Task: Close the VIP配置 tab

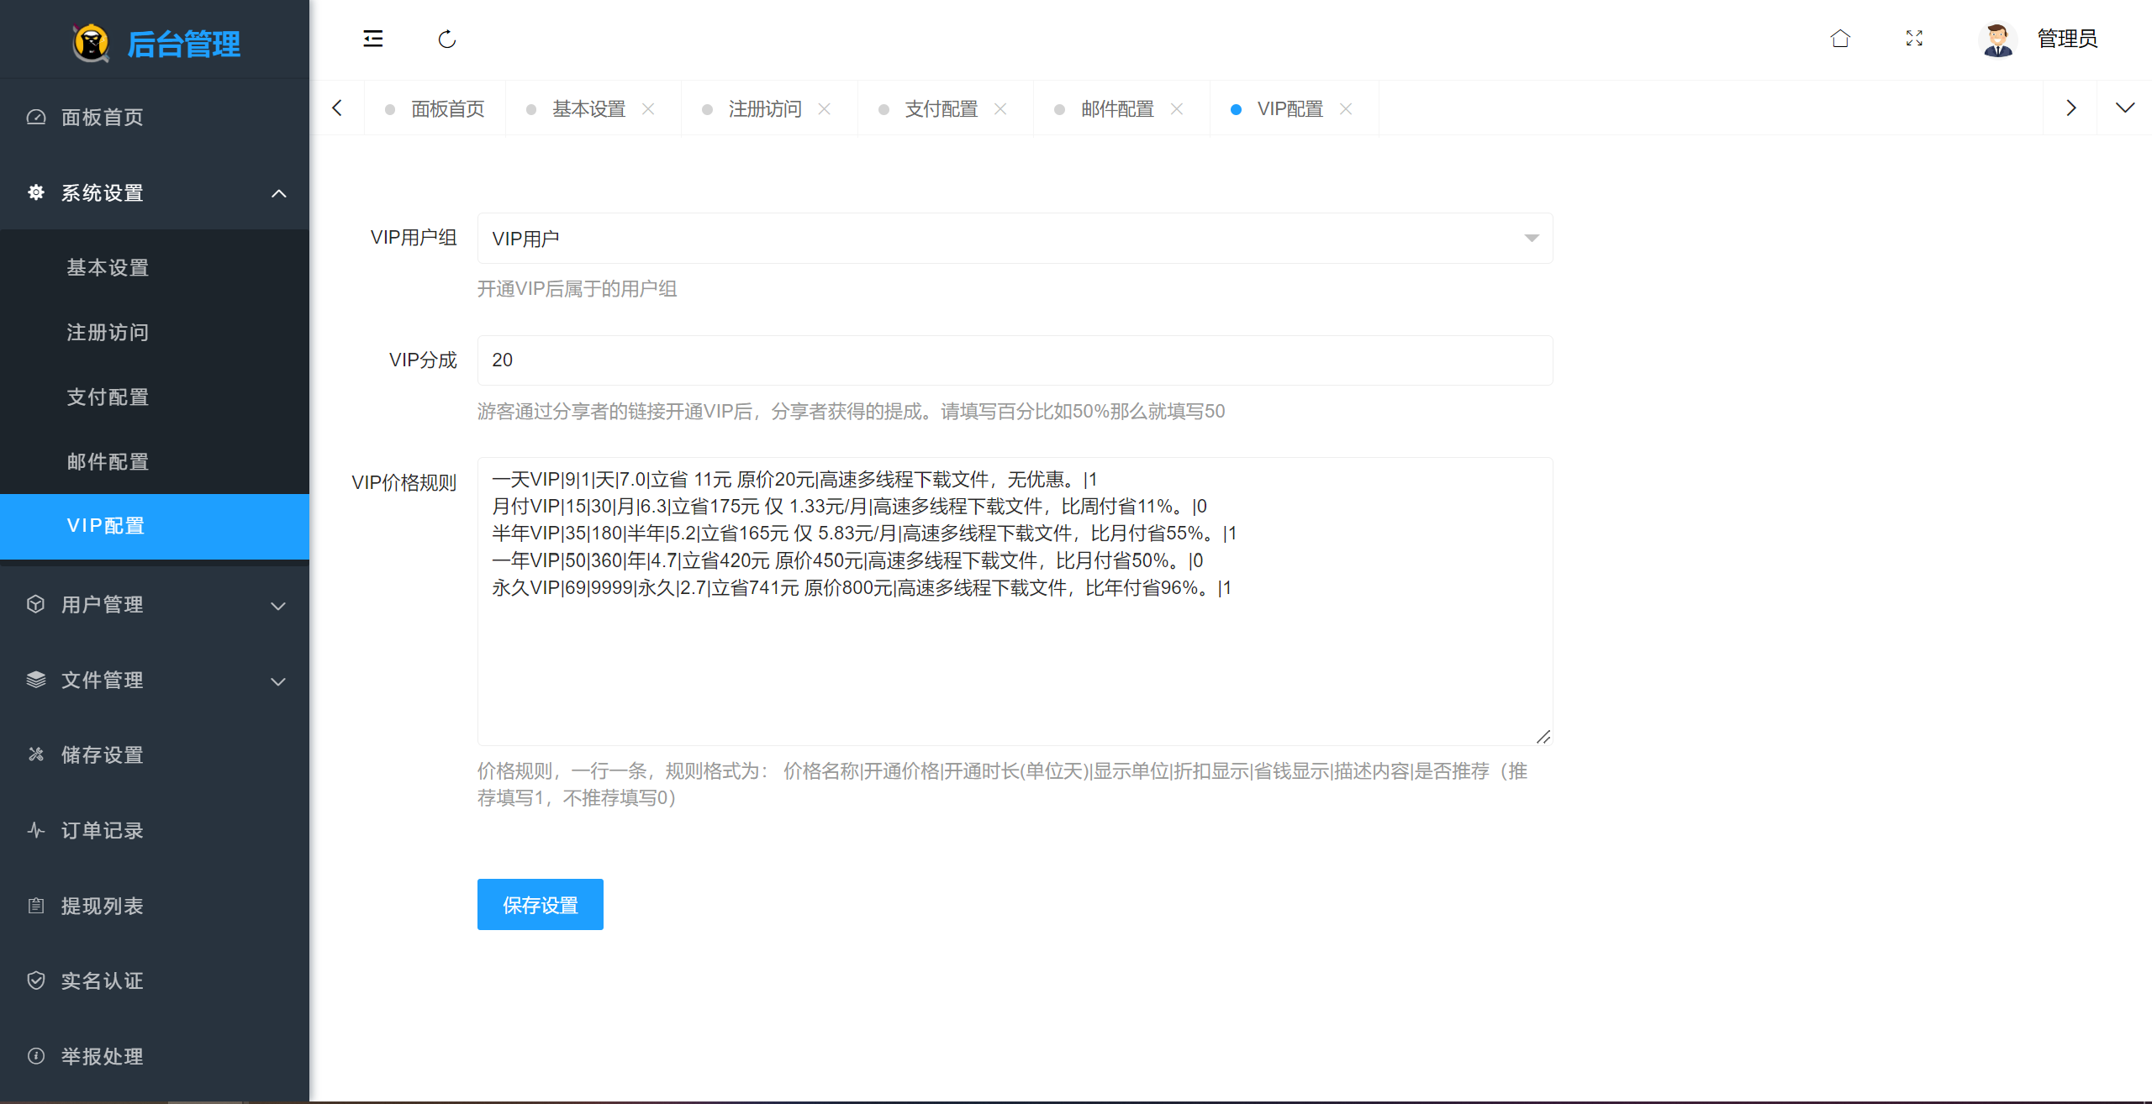Action: tap(1346, 108)
